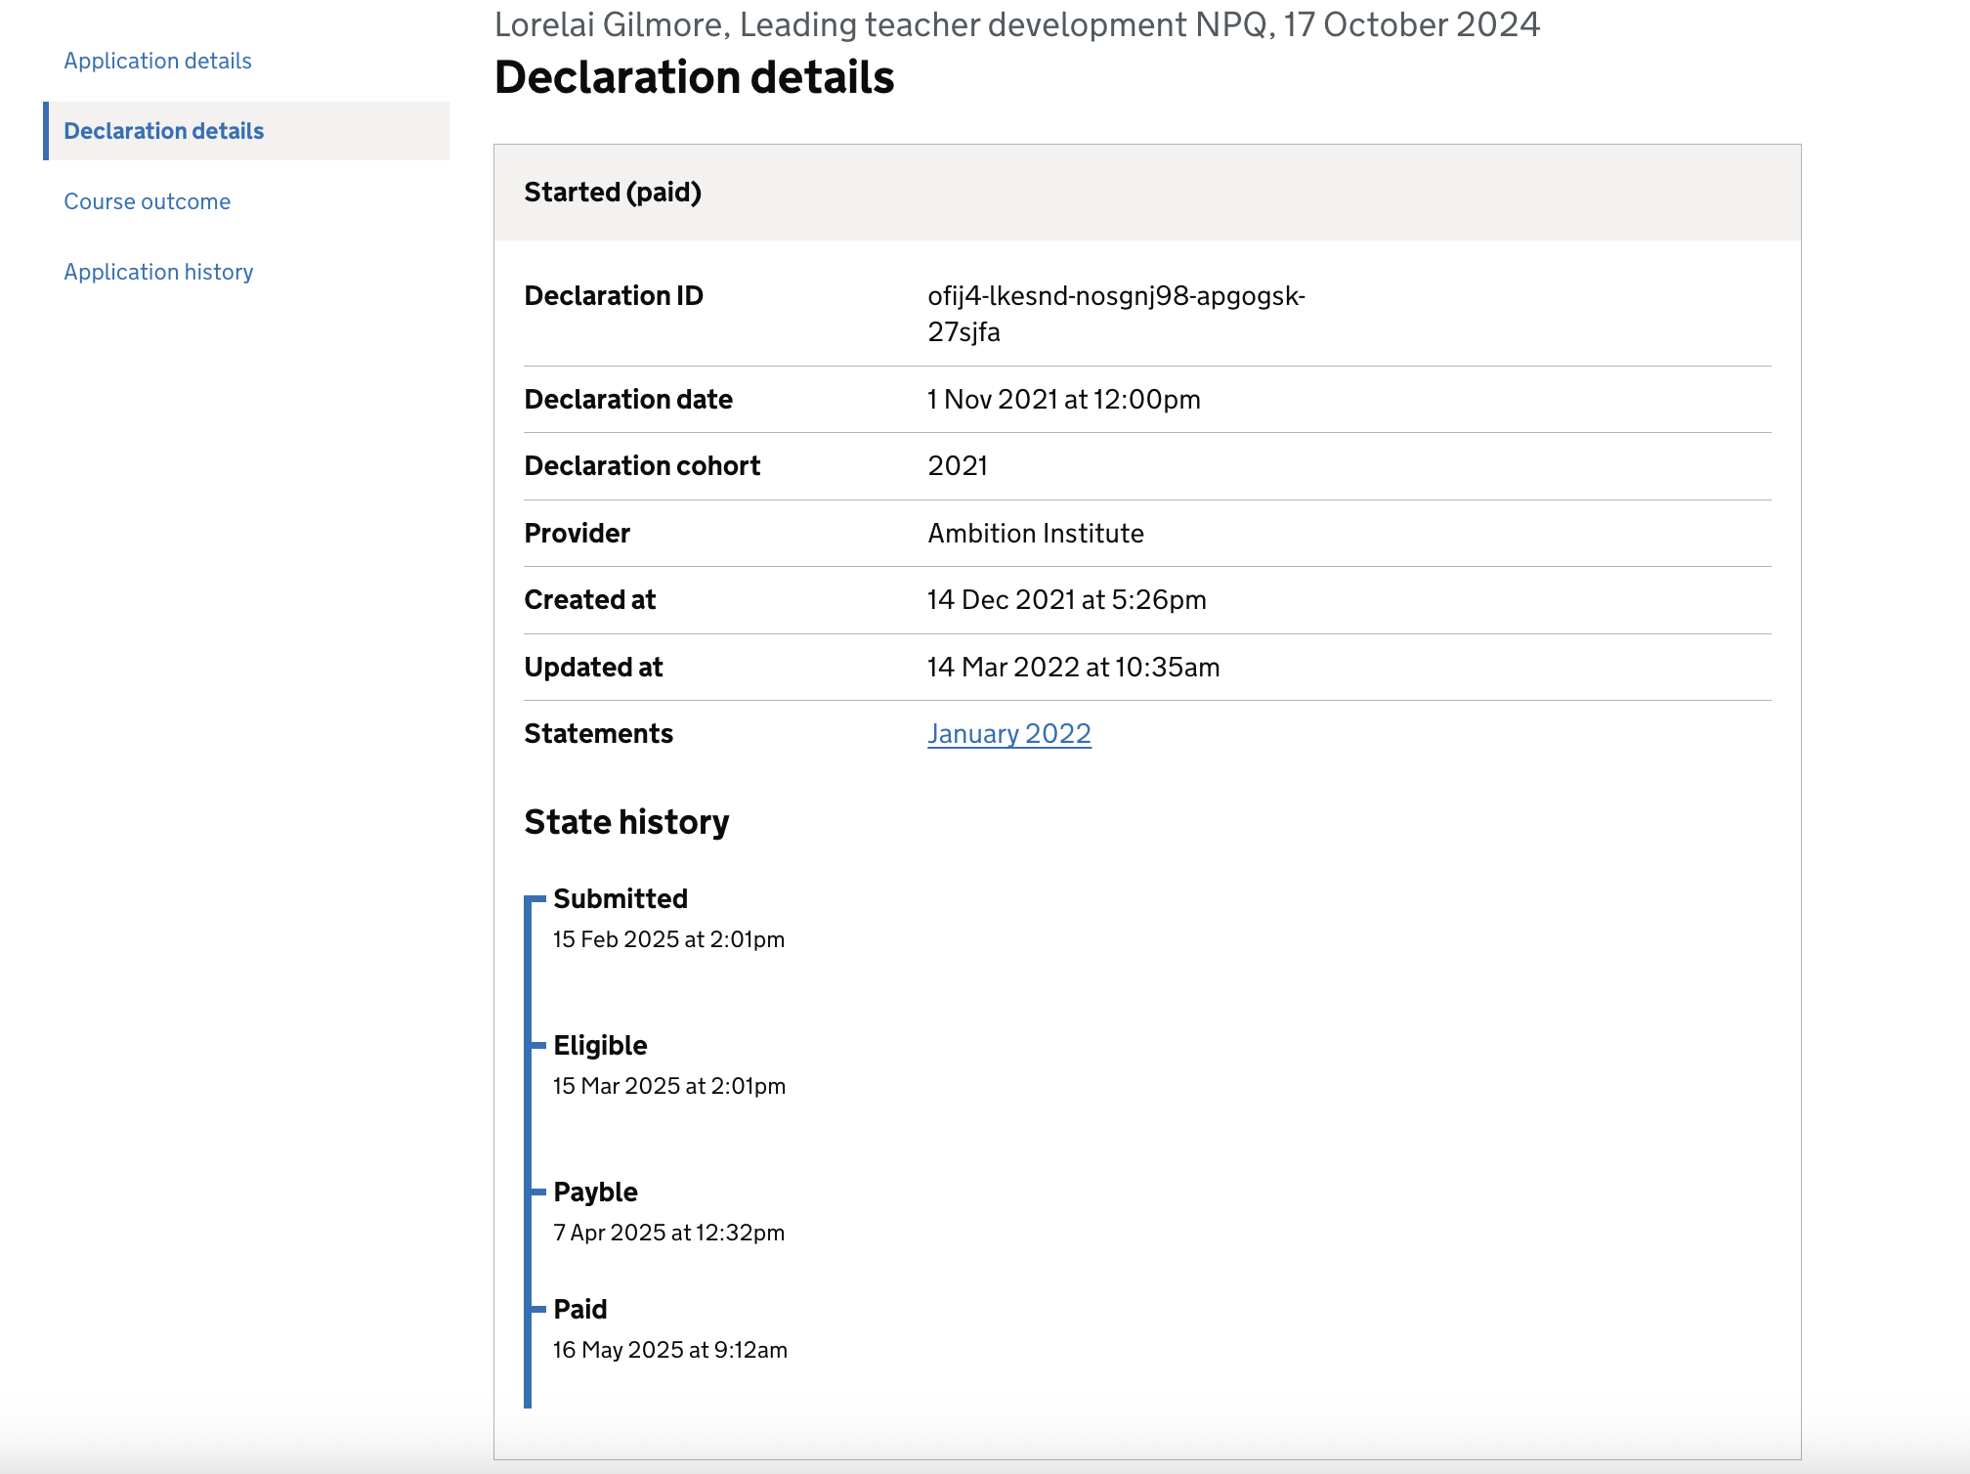Select the Eligible milestone in state history
1970x1474 pixels.
(x=599, y=1045)
